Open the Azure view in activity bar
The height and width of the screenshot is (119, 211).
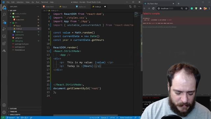pos(4,51)
